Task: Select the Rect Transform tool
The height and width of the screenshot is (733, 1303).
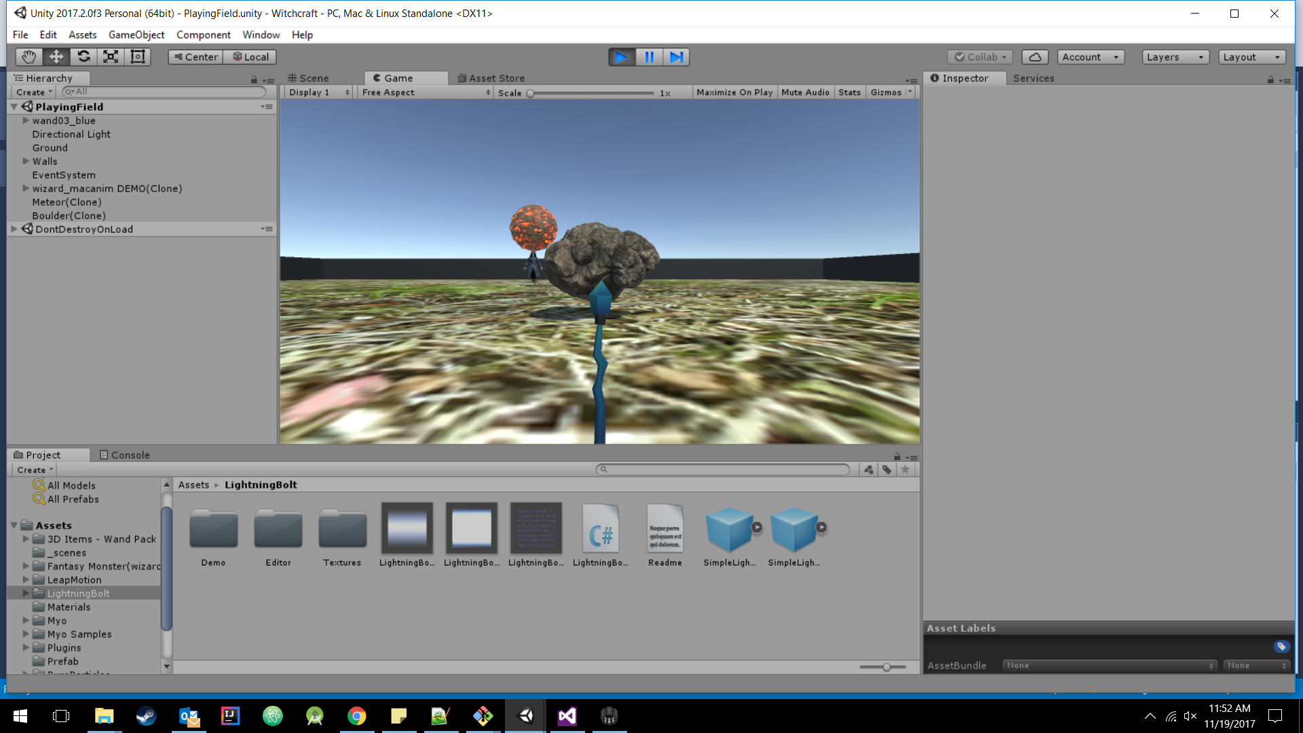Action: tap(138, 57)
